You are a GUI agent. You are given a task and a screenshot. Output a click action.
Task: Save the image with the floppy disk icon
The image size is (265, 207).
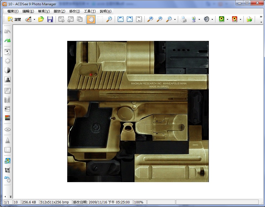(50, 19)
